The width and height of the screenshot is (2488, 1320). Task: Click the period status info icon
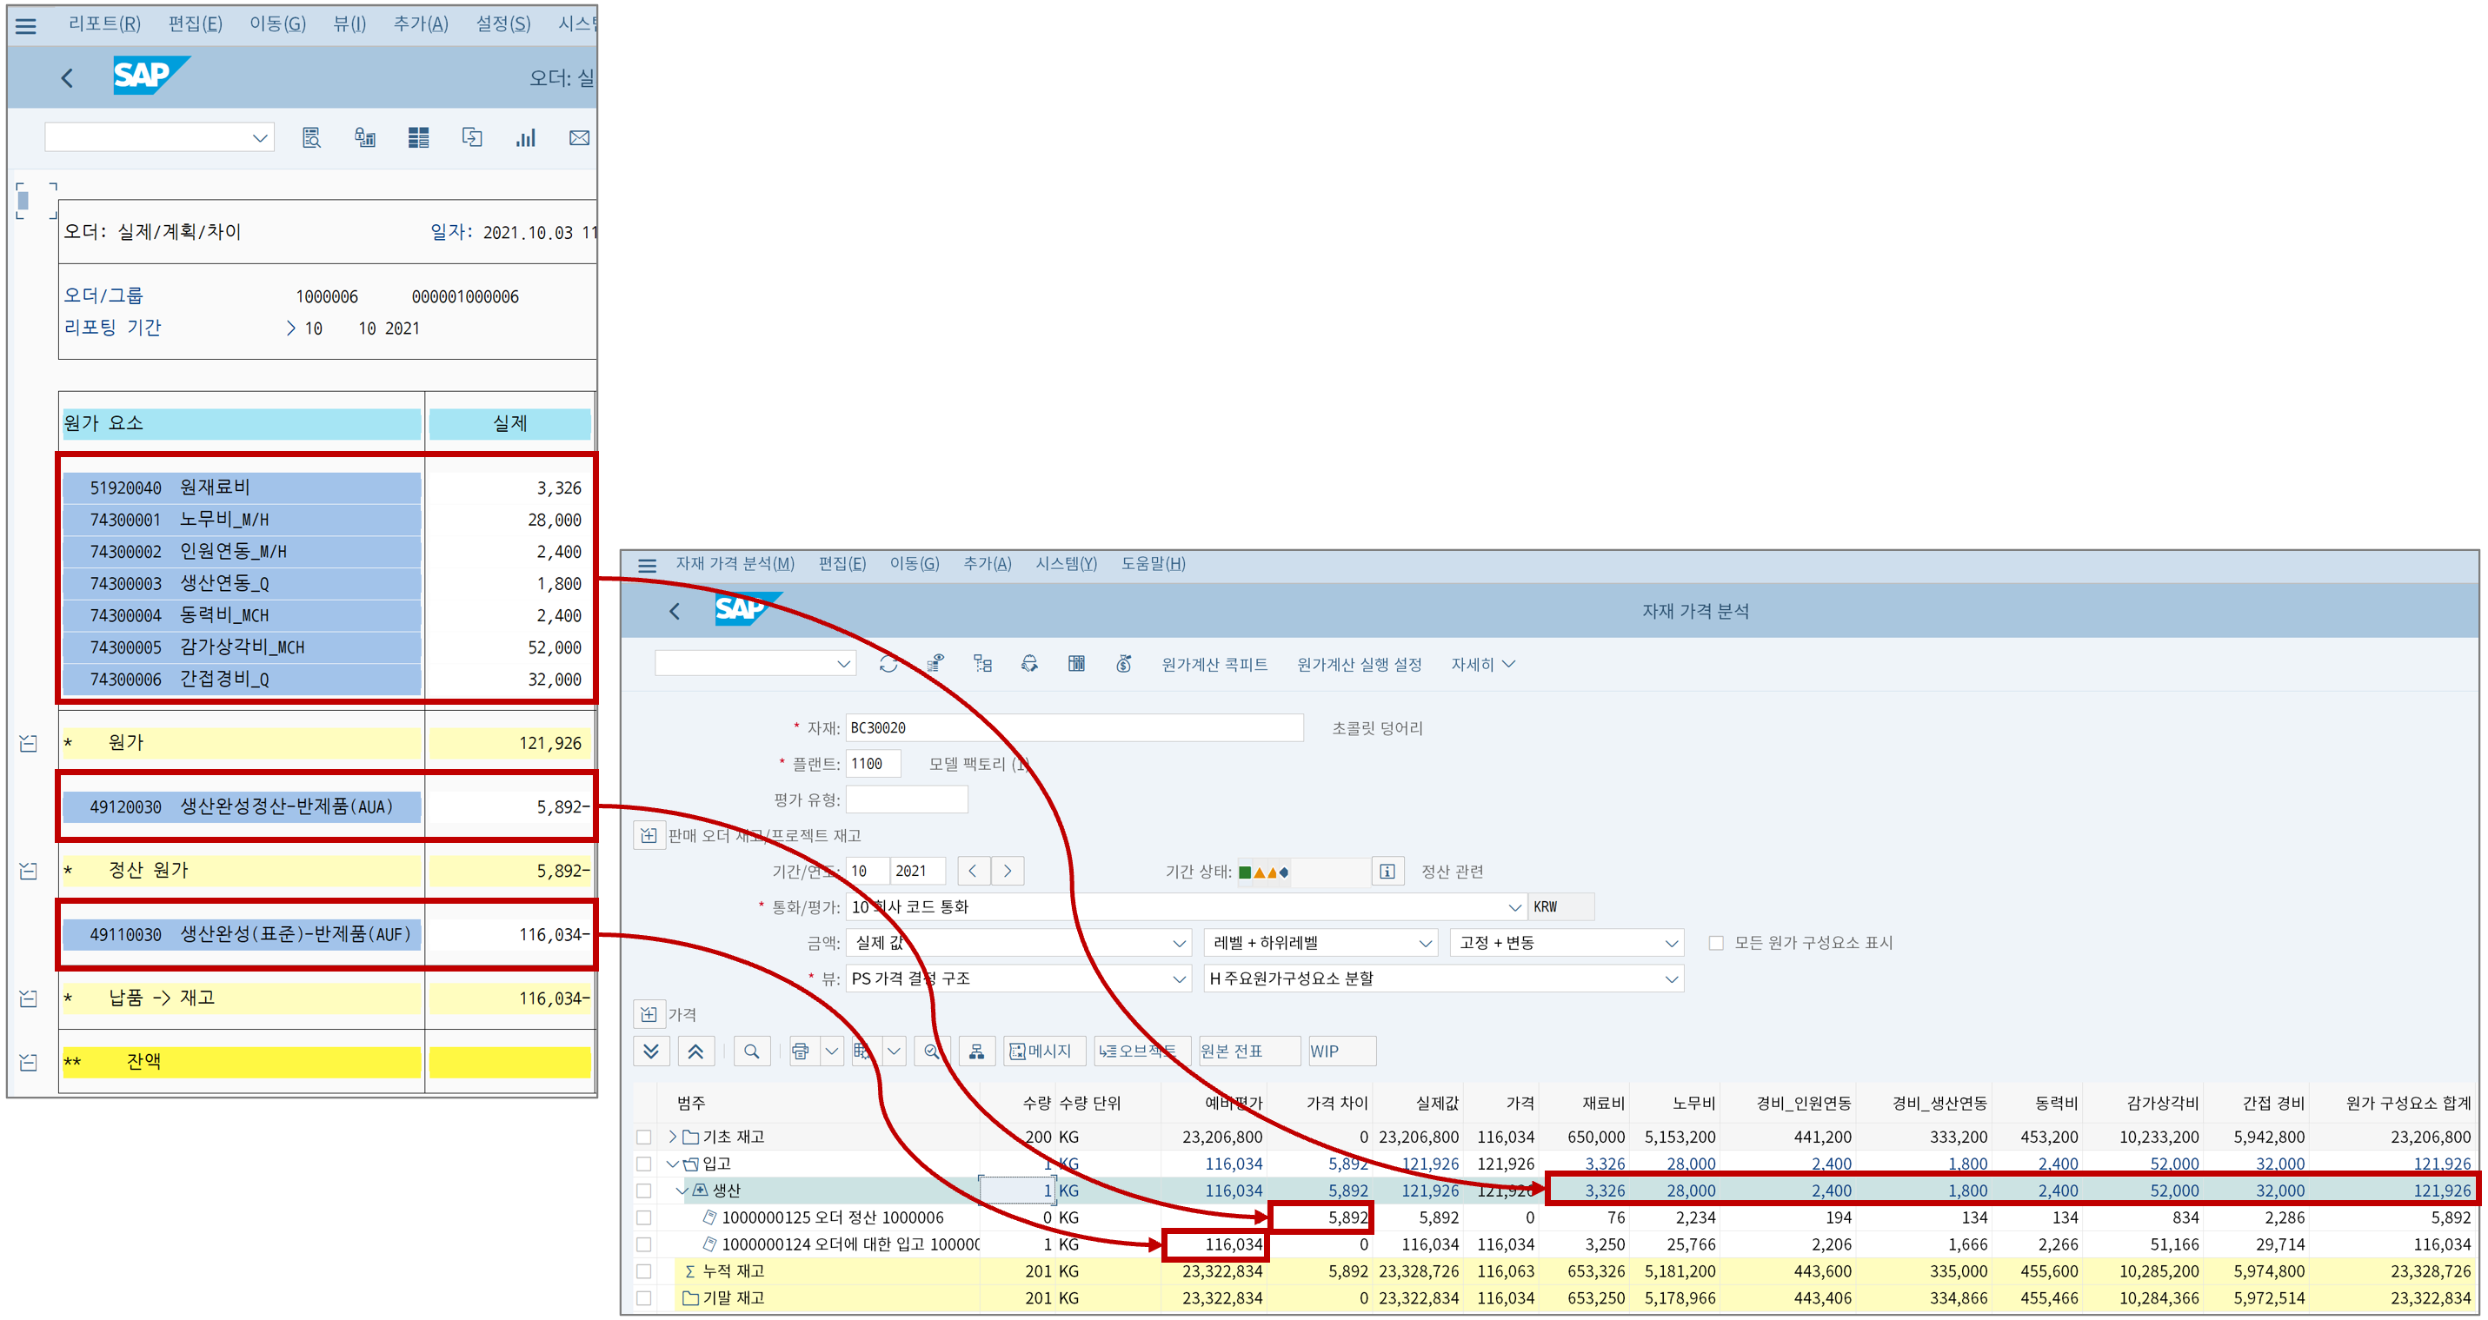[x=1387, y=871]
